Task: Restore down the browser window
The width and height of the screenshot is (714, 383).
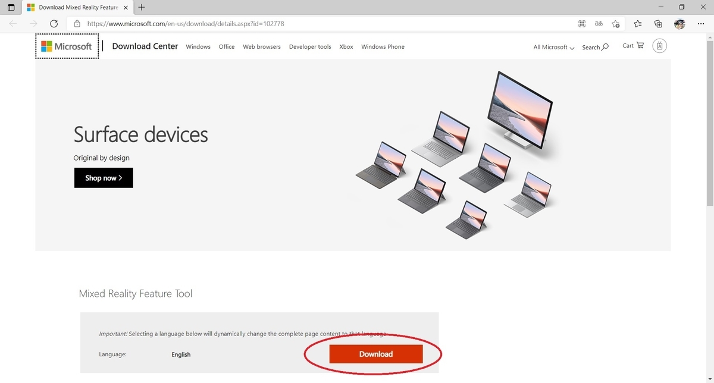Action: [682, 7]
